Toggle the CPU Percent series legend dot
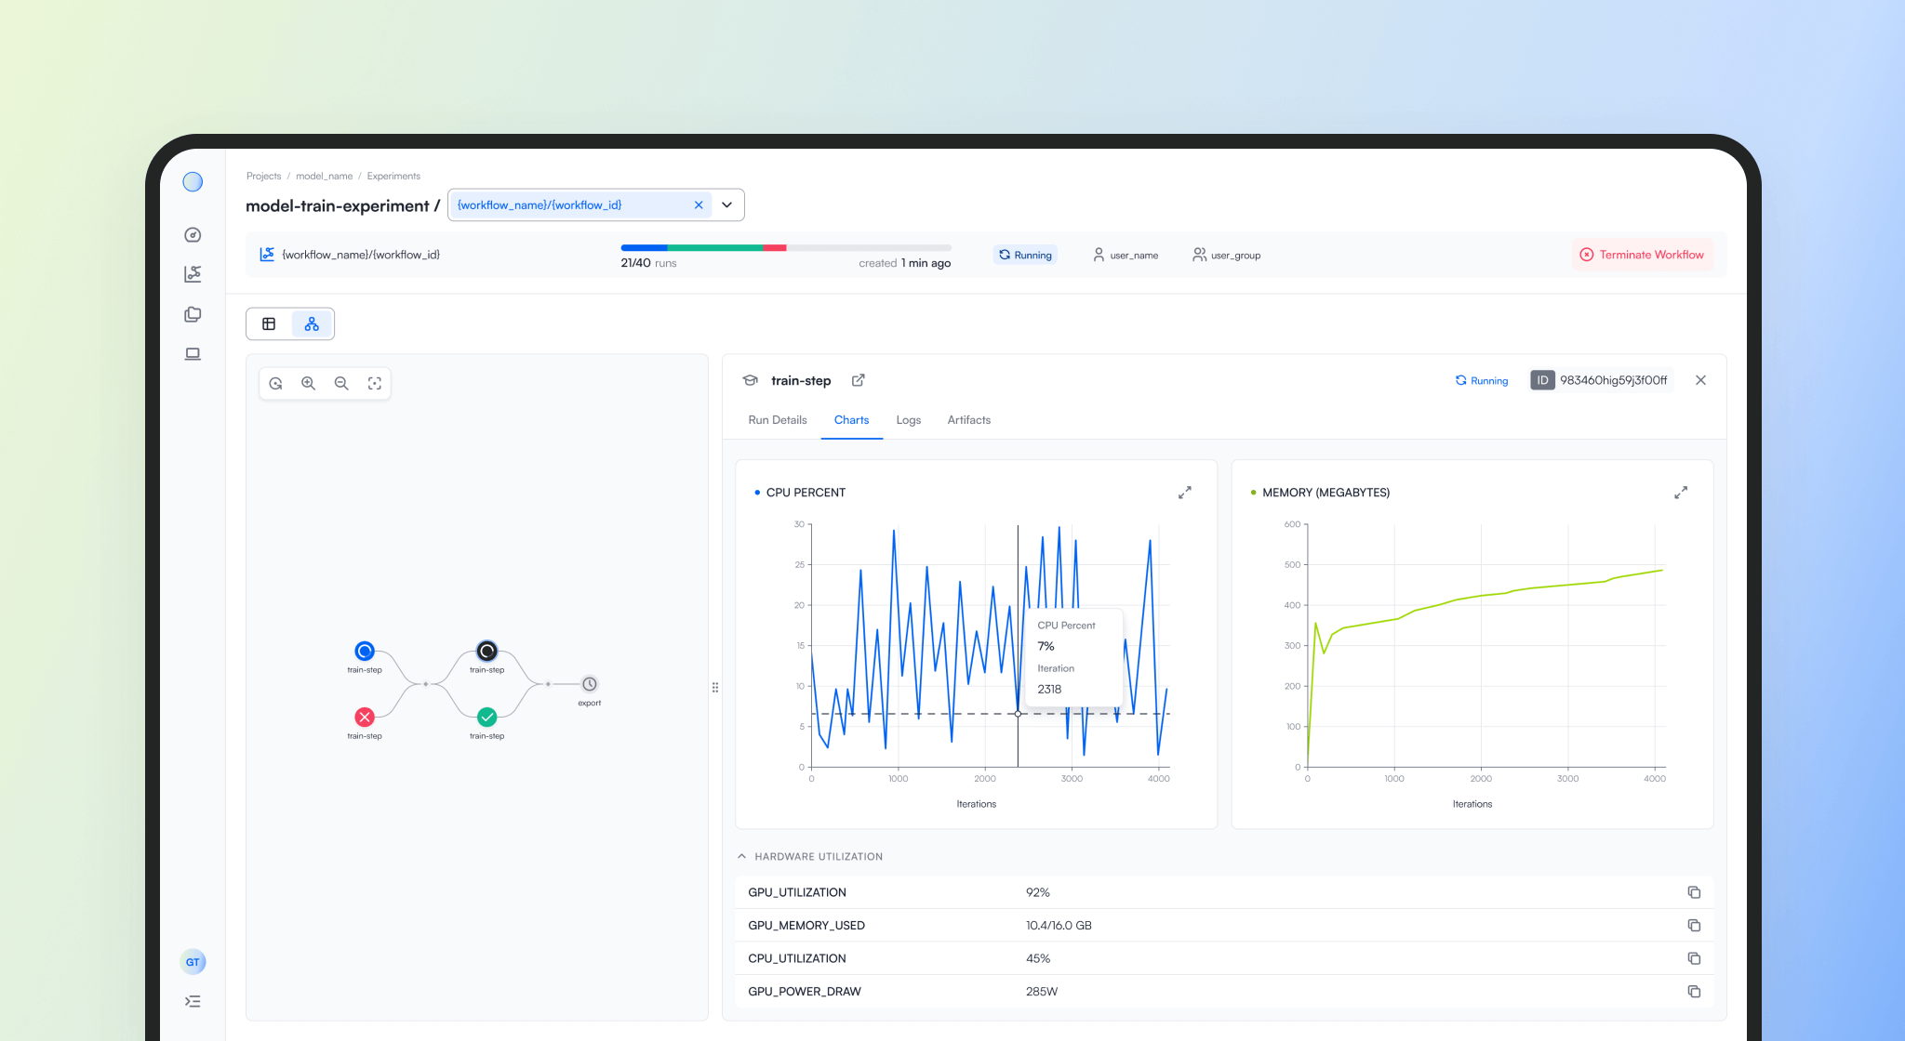Screen dimensions: 1905x1041 click(x=756, y=493)
